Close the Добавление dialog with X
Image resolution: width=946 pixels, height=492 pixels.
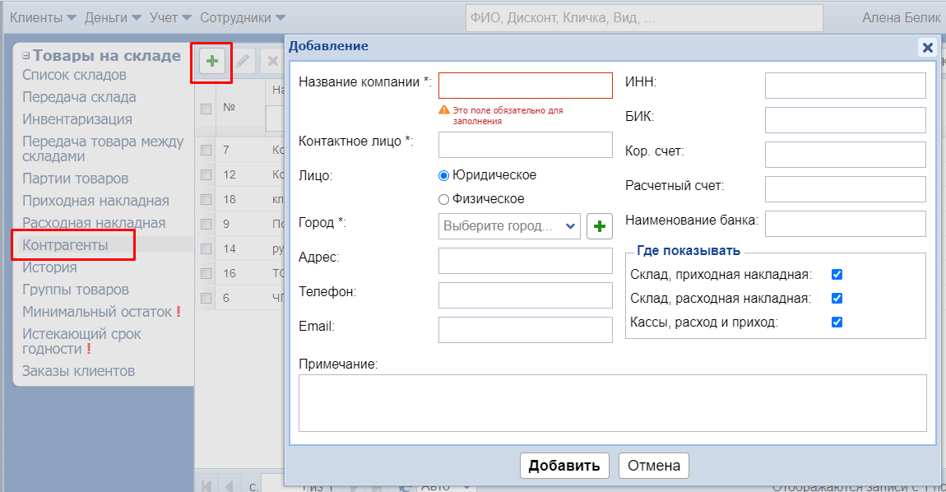pos(927,48)
